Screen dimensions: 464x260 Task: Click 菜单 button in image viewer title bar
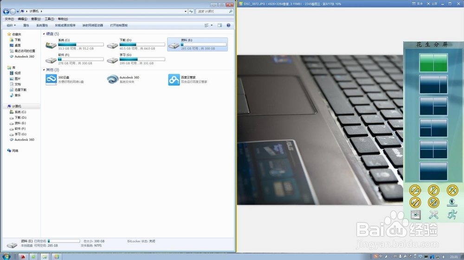click(418, 4)
